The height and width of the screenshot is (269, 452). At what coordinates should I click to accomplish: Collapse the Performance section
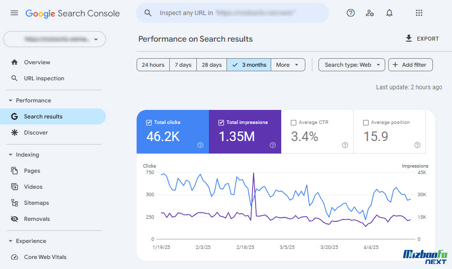point(11,100)
